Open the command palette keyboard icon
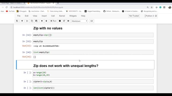This screenshot has height=96, width=172. tap(92, 21)
